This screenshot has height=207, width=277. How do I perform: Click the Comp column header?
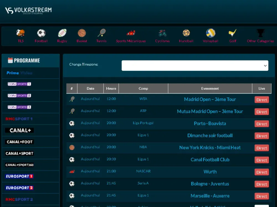[x=143, y=88]
